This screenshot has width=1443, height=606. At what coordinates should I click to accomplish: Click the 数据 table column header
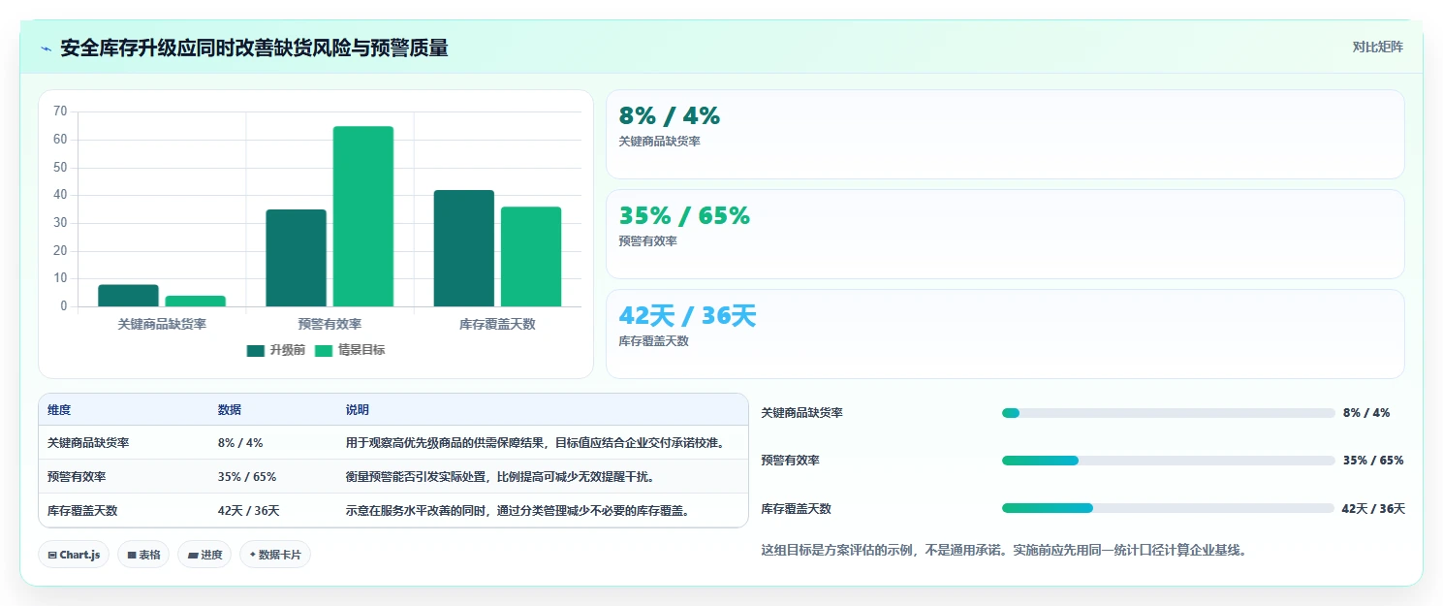pos(230,410)
